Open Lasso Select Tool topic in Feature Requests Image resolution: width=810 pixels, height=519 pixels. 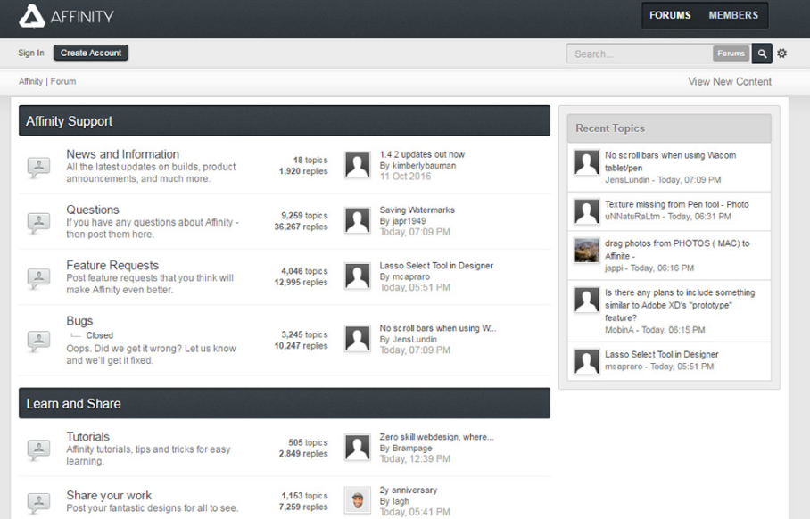click(436, 266)
